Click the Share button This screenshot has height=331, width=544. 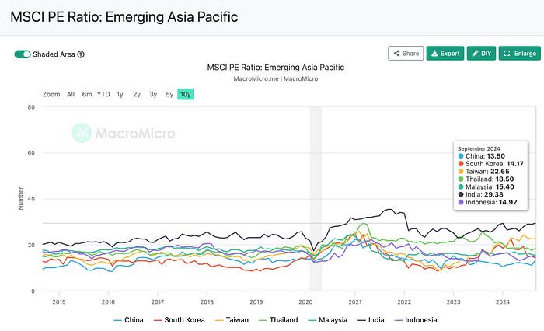pyautogui.click(x=406, y=53)
